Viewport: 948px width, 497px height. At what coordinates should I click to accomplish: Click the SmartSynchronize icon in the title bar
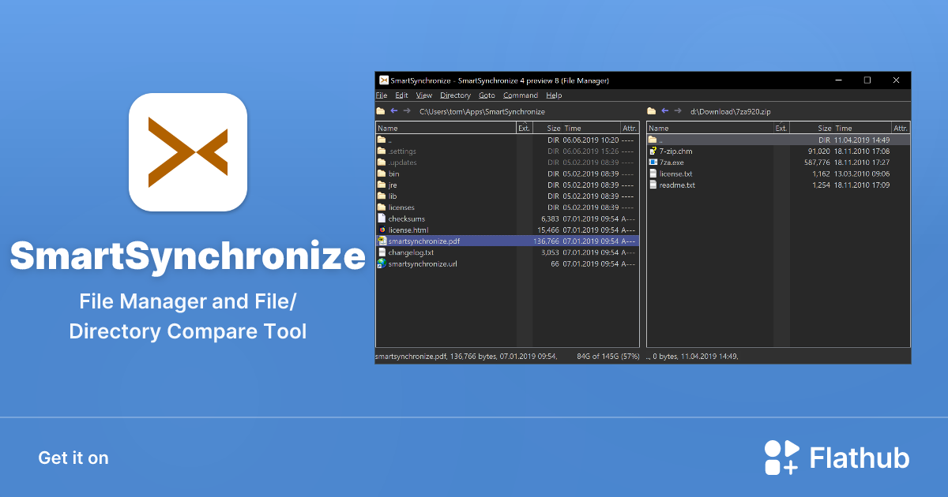tap(384, 80)
